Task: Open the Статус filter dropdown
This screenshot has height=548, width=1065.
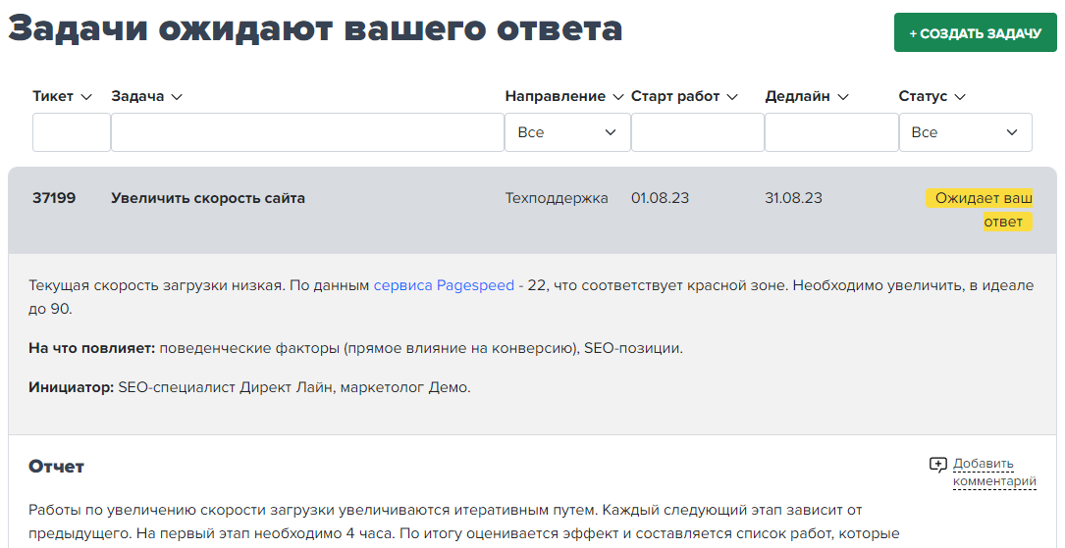Action: [965, 132]
